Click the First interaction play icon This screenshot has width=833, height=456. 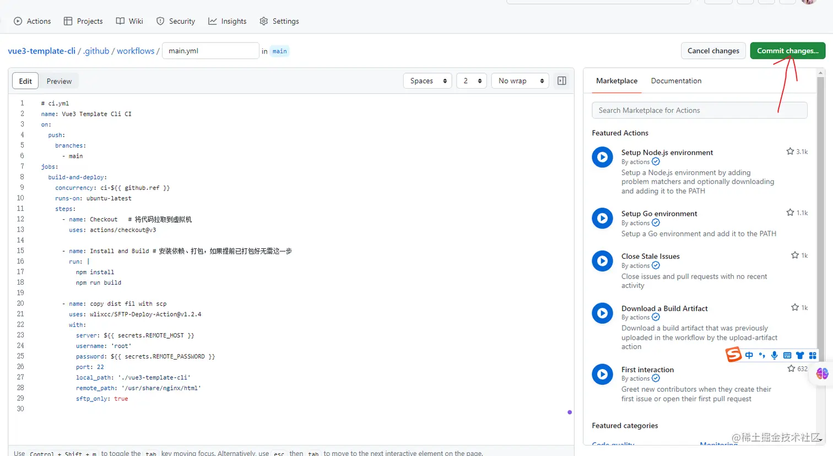point(602,374)
